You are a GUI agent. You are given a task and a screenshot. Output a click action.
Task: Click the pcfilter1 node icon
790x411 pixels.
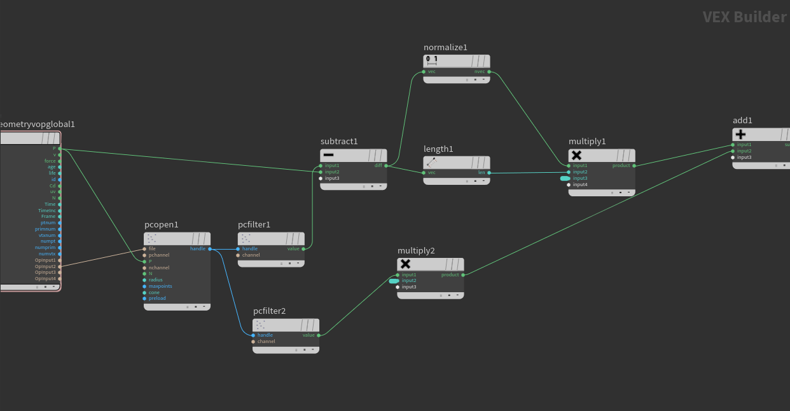click(x=246, y=238)
